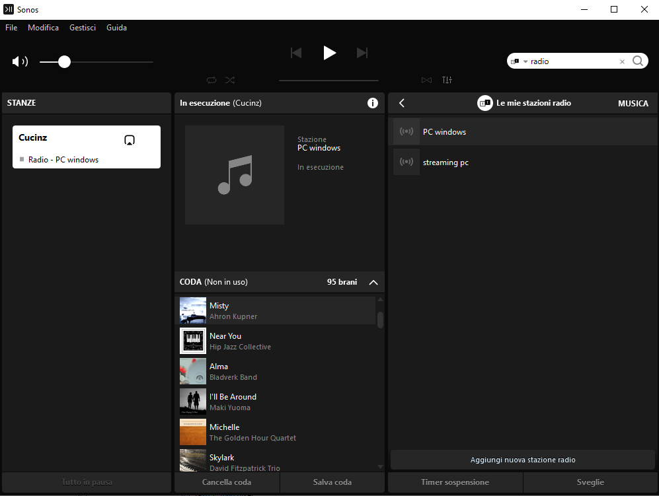
Task: Open Timer sospensione
Action: point(455,482)
